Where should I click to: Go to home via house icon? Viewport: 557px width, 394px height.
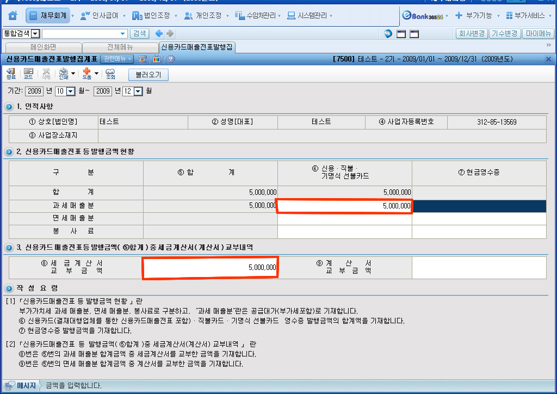(13, 16)
